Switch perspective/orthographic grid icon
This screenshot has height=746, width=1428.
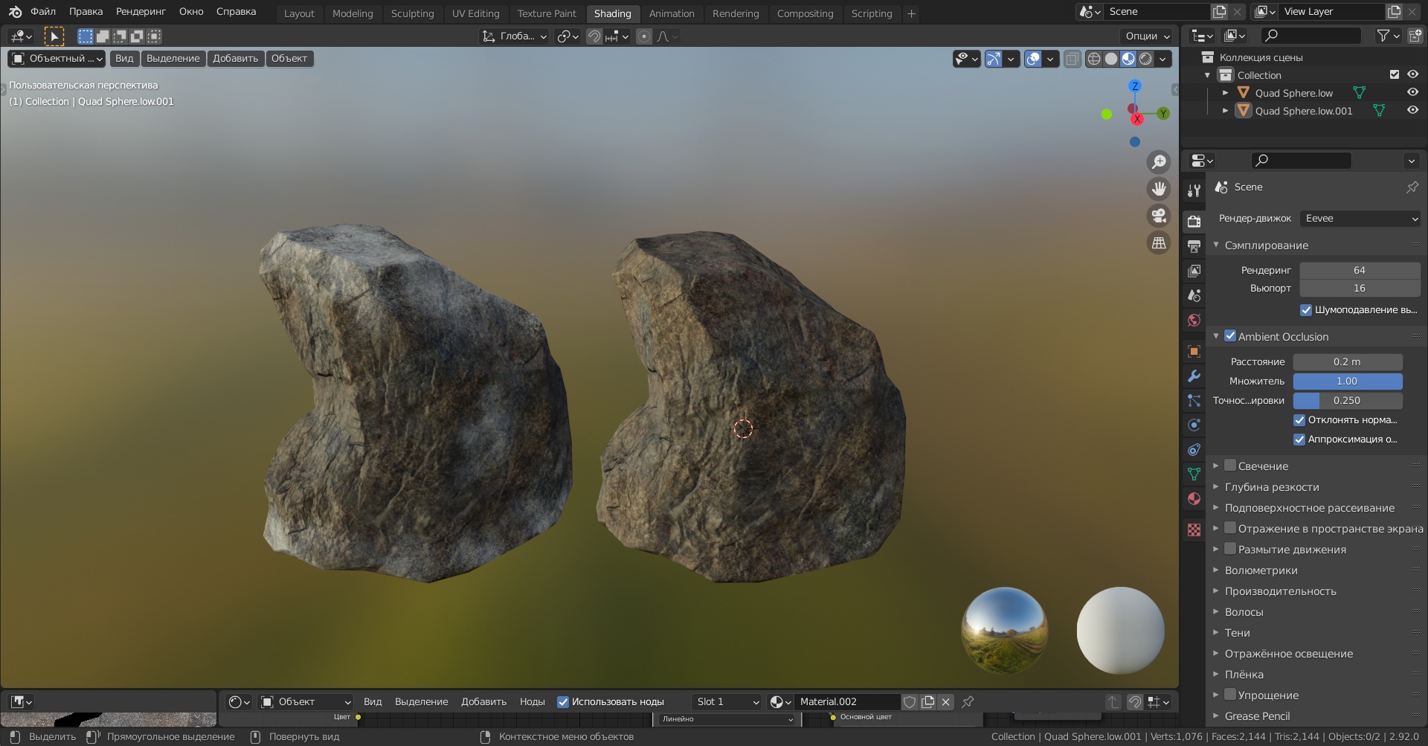1159,242
